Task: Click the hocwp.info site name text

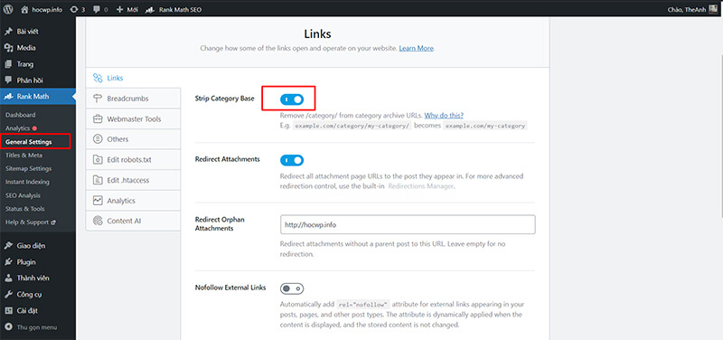Action: (47, 10)
